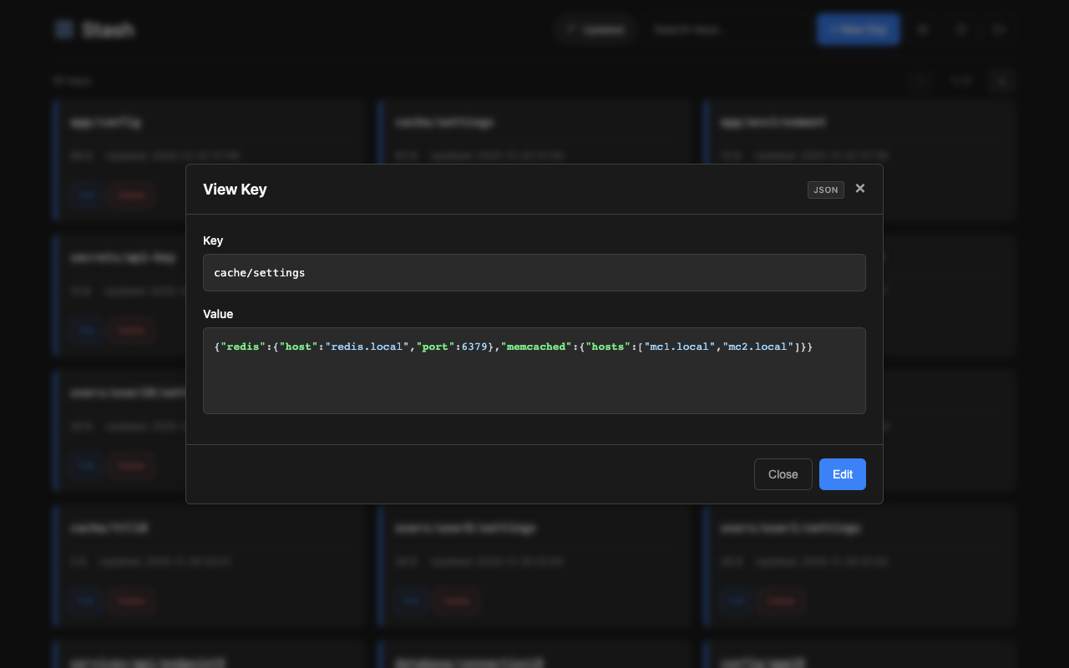Focus the Search keys input field
This screenshot has width=1069, height=668.
[727, 28]
